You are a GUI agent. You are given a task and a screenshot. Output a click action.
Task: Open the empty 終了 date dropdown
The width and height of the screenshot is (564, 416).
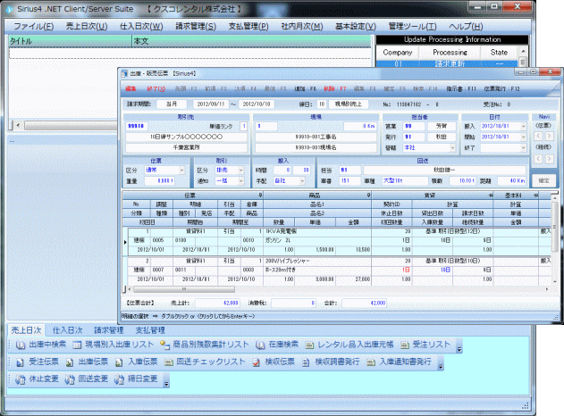tap(524, 147)
